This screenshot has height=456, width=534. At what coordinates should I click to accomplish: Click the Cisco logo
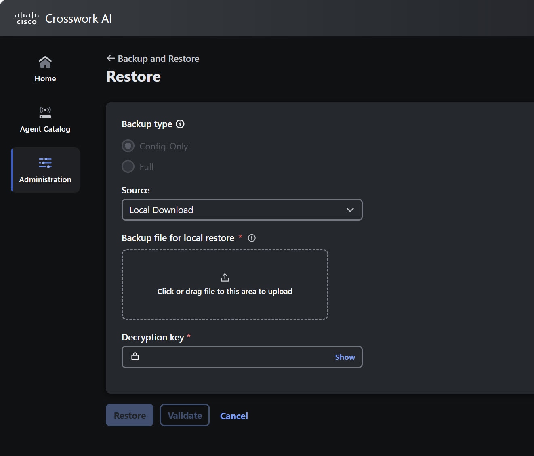pos(27,18)
